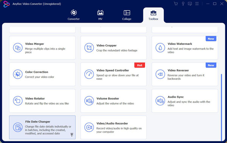Open the shopping cart purchase icon

[176, 4]
